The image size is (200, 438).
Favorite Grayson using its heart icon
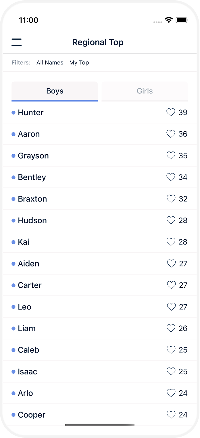point(171,155)
